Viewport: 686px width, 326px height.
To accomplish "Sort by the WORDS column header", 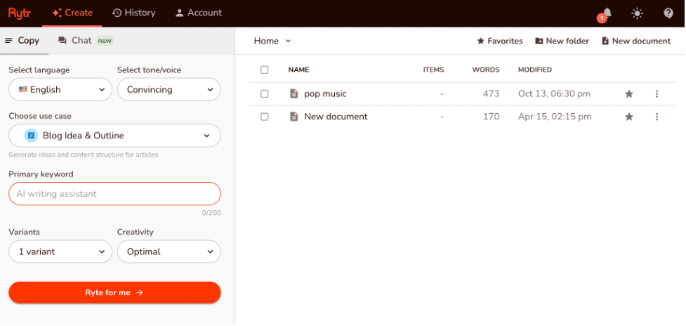I will click(486, 70).
